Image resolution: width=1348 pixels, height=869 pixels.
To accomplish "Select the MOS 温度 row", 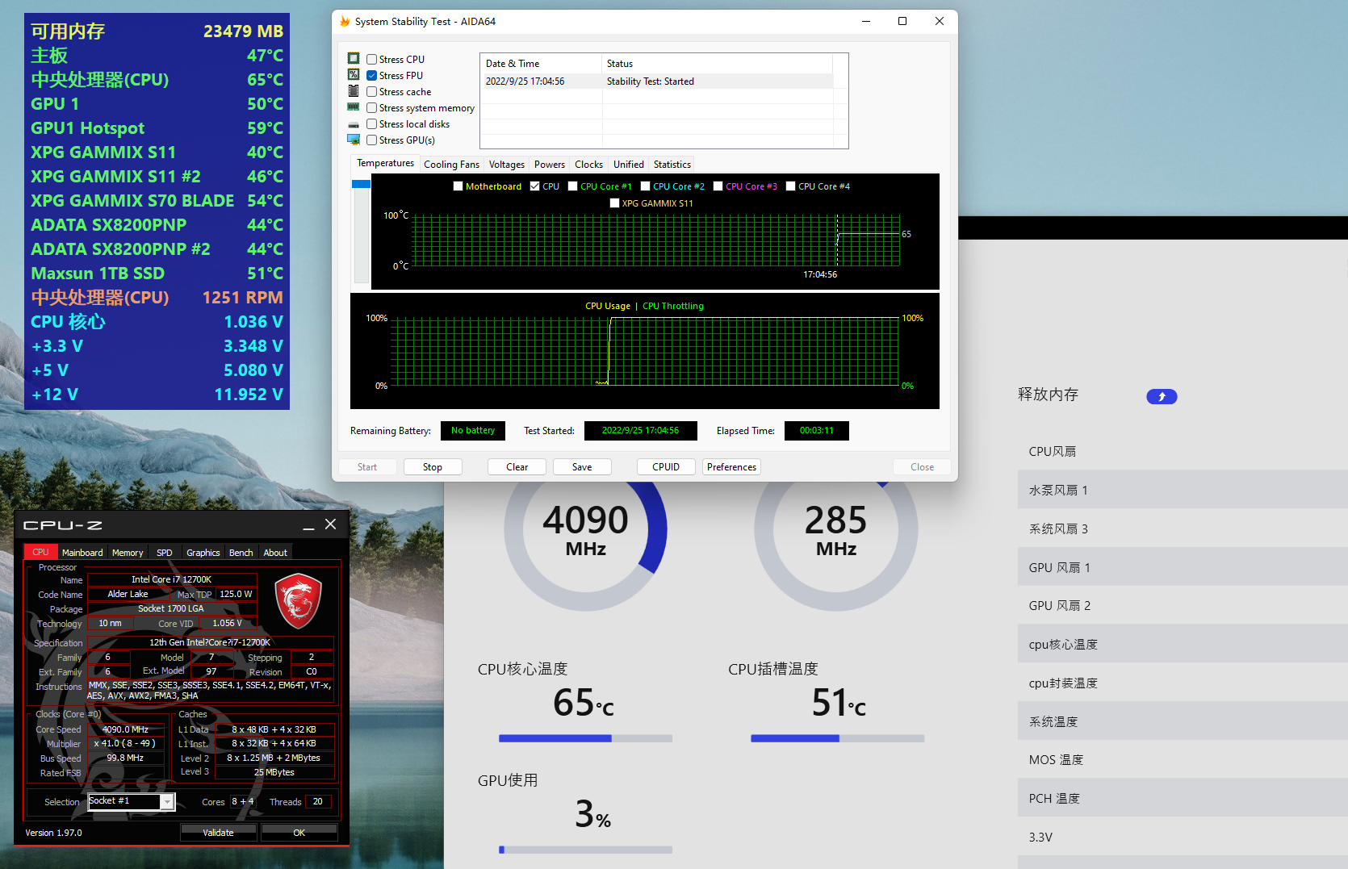I will pos(1183,759).
